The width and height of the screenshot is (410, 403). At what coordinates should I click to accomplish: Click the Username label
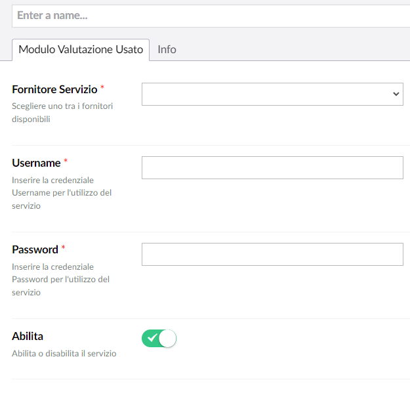tap(36, 163)
